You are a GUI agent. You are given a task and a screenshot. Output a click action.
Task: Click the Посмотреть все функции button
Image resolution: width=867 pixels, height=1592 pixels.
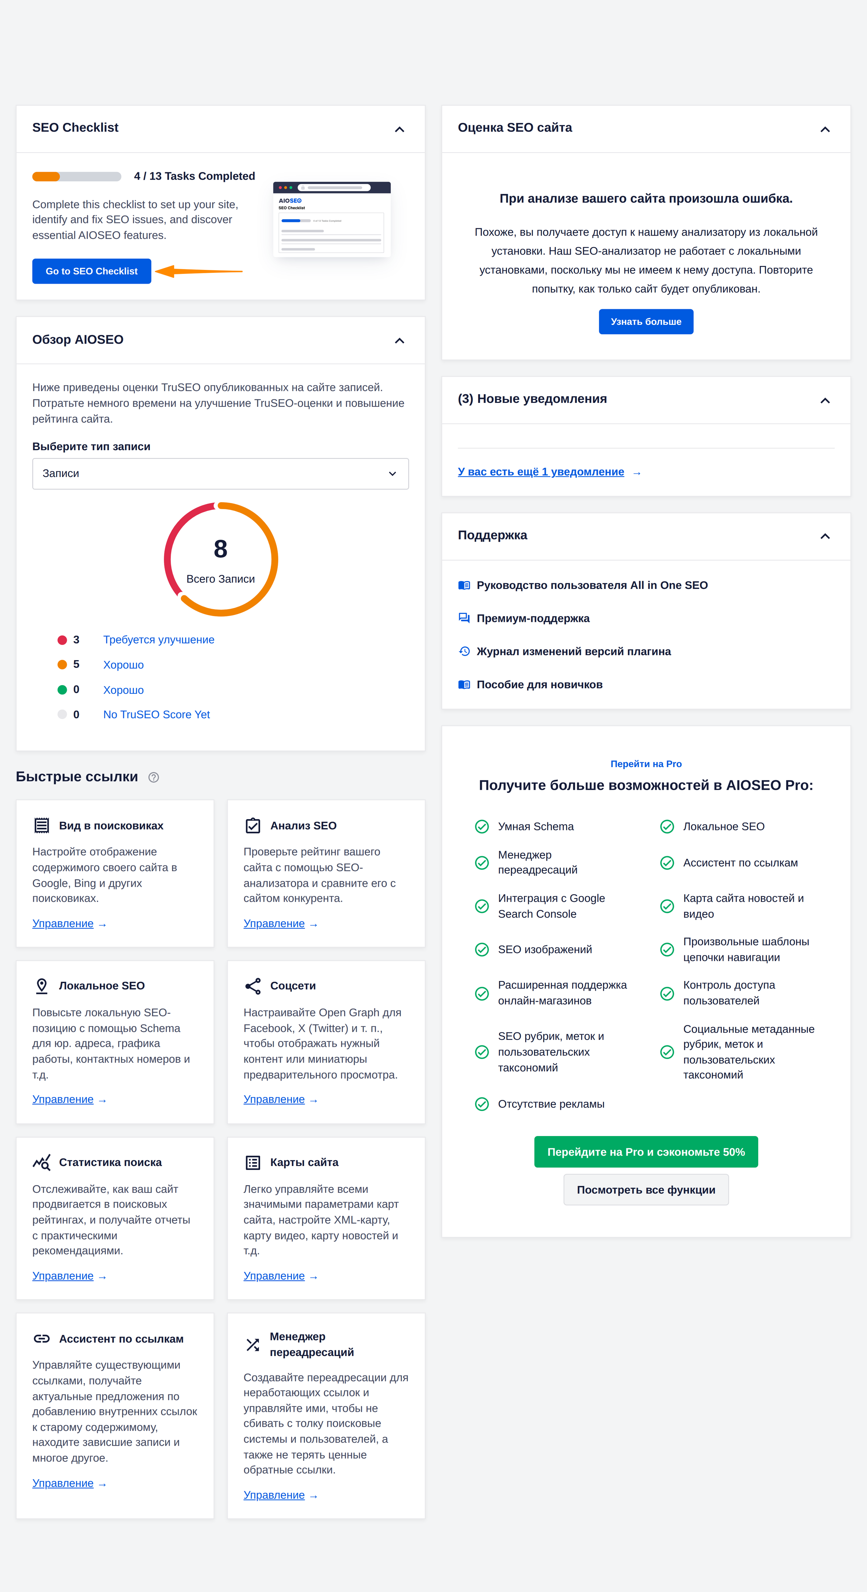(x=646, y=1190)
